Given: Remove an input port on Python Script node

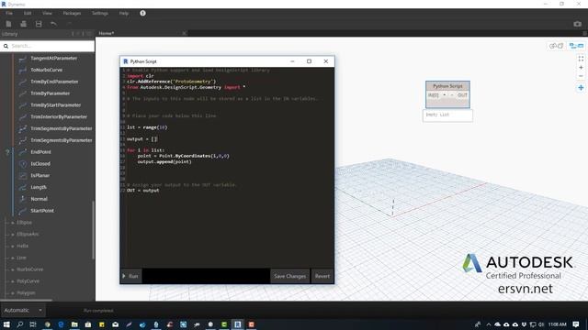Looking at the screenshot, I should [452, 95].
